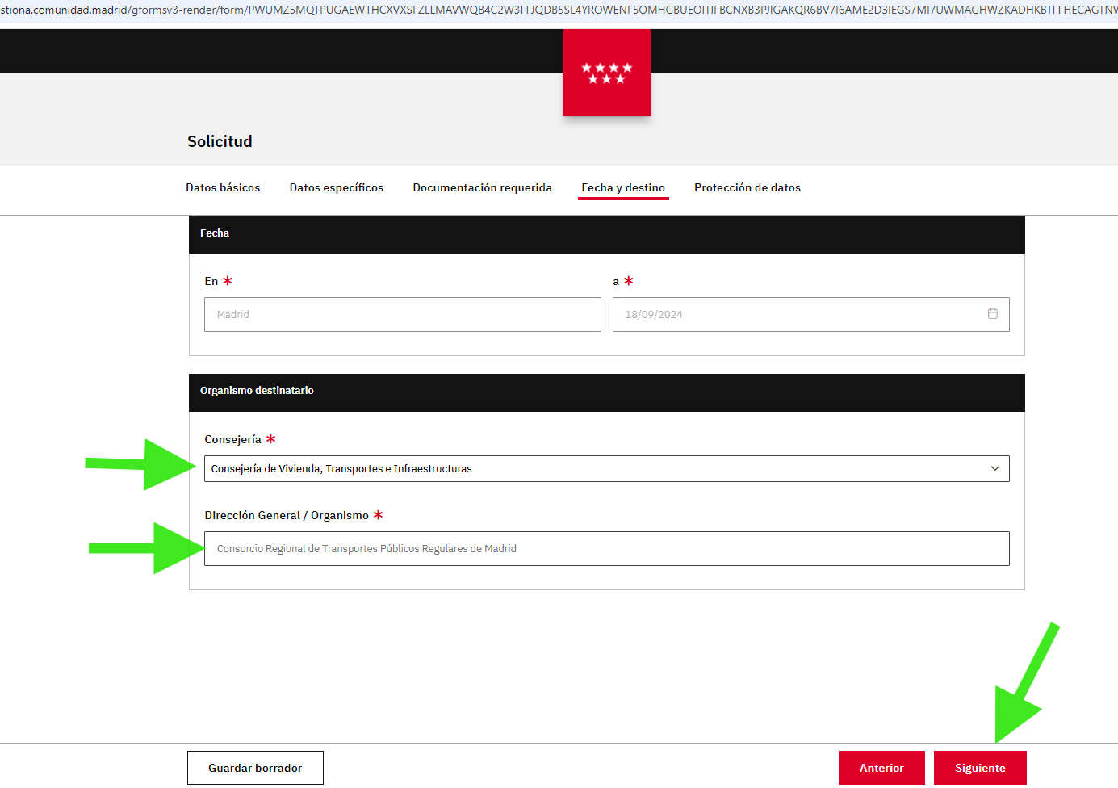The height and width of the screenshot is (788, 1118).
Task: Select the Fecha y destino tab
Action: [622, 188]
